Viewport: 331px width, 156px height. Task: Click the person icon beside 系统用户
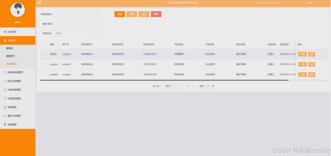5,41
